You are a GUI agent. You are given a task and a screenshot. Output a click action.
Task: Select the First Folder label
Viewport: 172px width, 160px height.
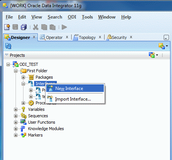tap(37, 71)
